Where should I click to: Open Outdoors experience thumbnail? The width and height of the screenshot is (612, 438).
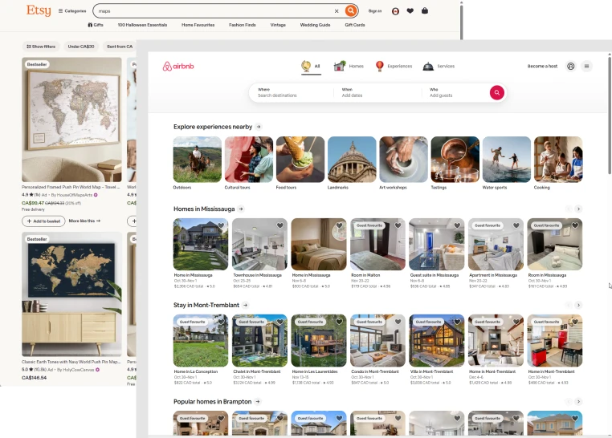197,160
